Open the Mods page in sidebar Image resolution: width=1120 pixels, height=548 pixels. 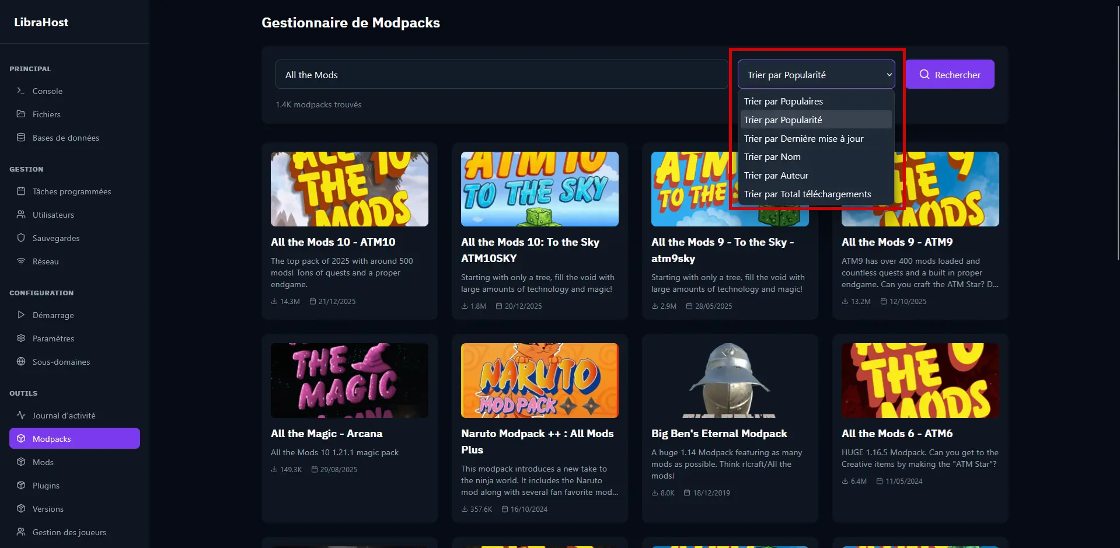pyautogui.click(x=43, y=462)
